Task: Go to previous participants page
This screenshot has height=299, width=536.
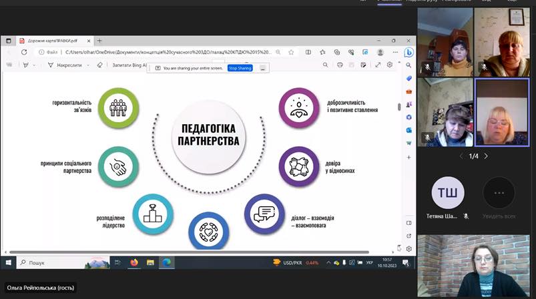Action: coord(461,156)
